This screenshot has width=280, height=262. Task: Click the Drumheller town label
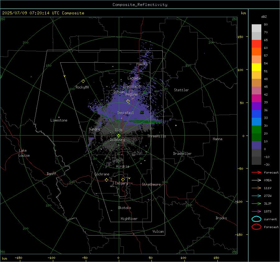pos(182,154)
